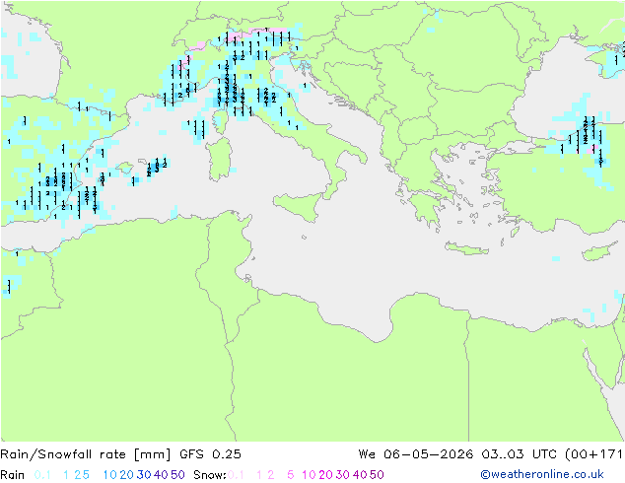Select the pale pink snow value 0.1
The height and width of the screenshot is (483, 625).
point(236,475)
